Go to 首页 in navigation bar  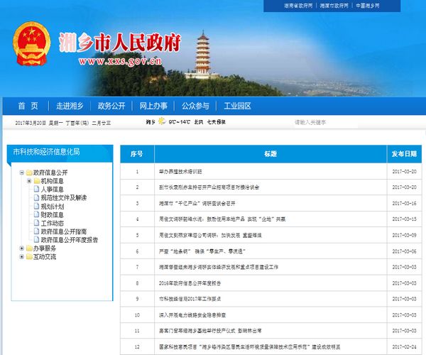pyautogui.click(x=28, y=106)
